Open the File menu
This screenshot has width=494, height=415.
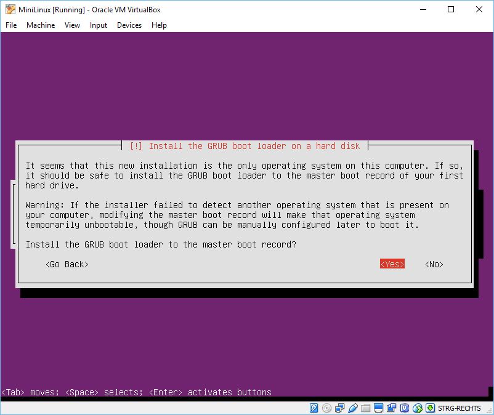[x=11, y=25]
